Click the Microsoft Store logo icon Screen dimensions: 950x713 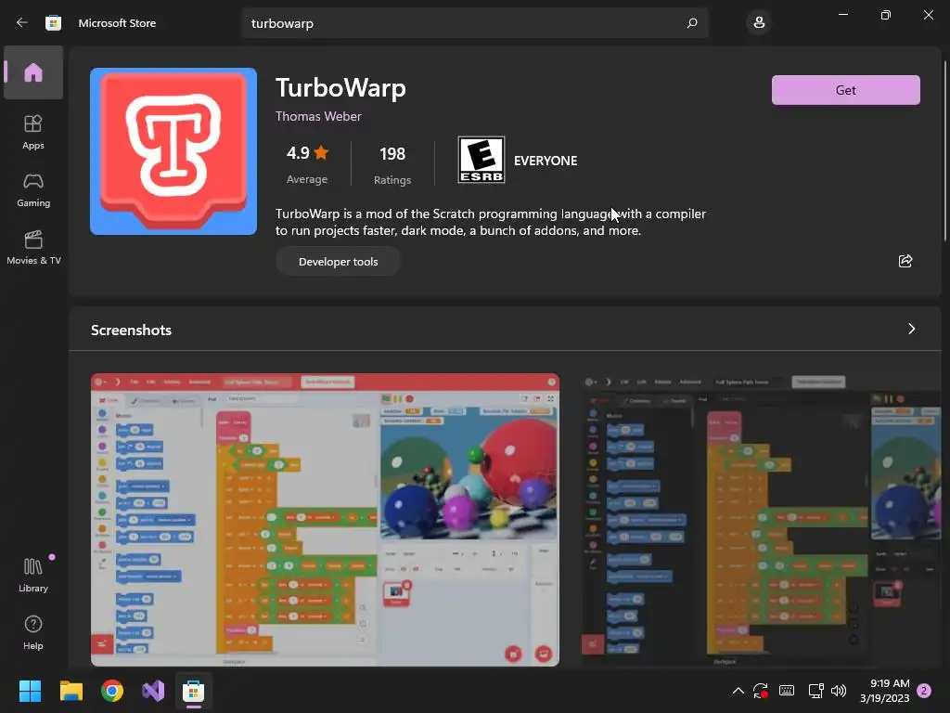click(x=53, y=22)
